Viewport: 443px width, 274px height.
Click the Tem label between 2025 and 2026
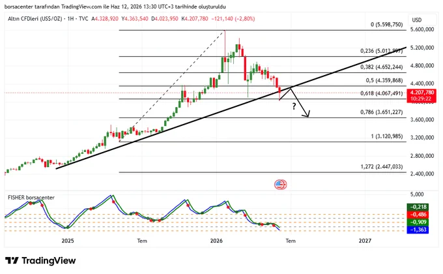point(142,241)
